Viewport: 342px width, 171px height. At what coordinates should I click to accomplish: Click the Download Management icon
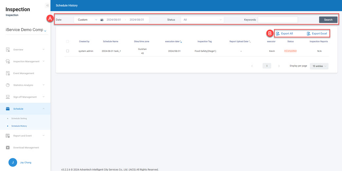coord(8,148)
